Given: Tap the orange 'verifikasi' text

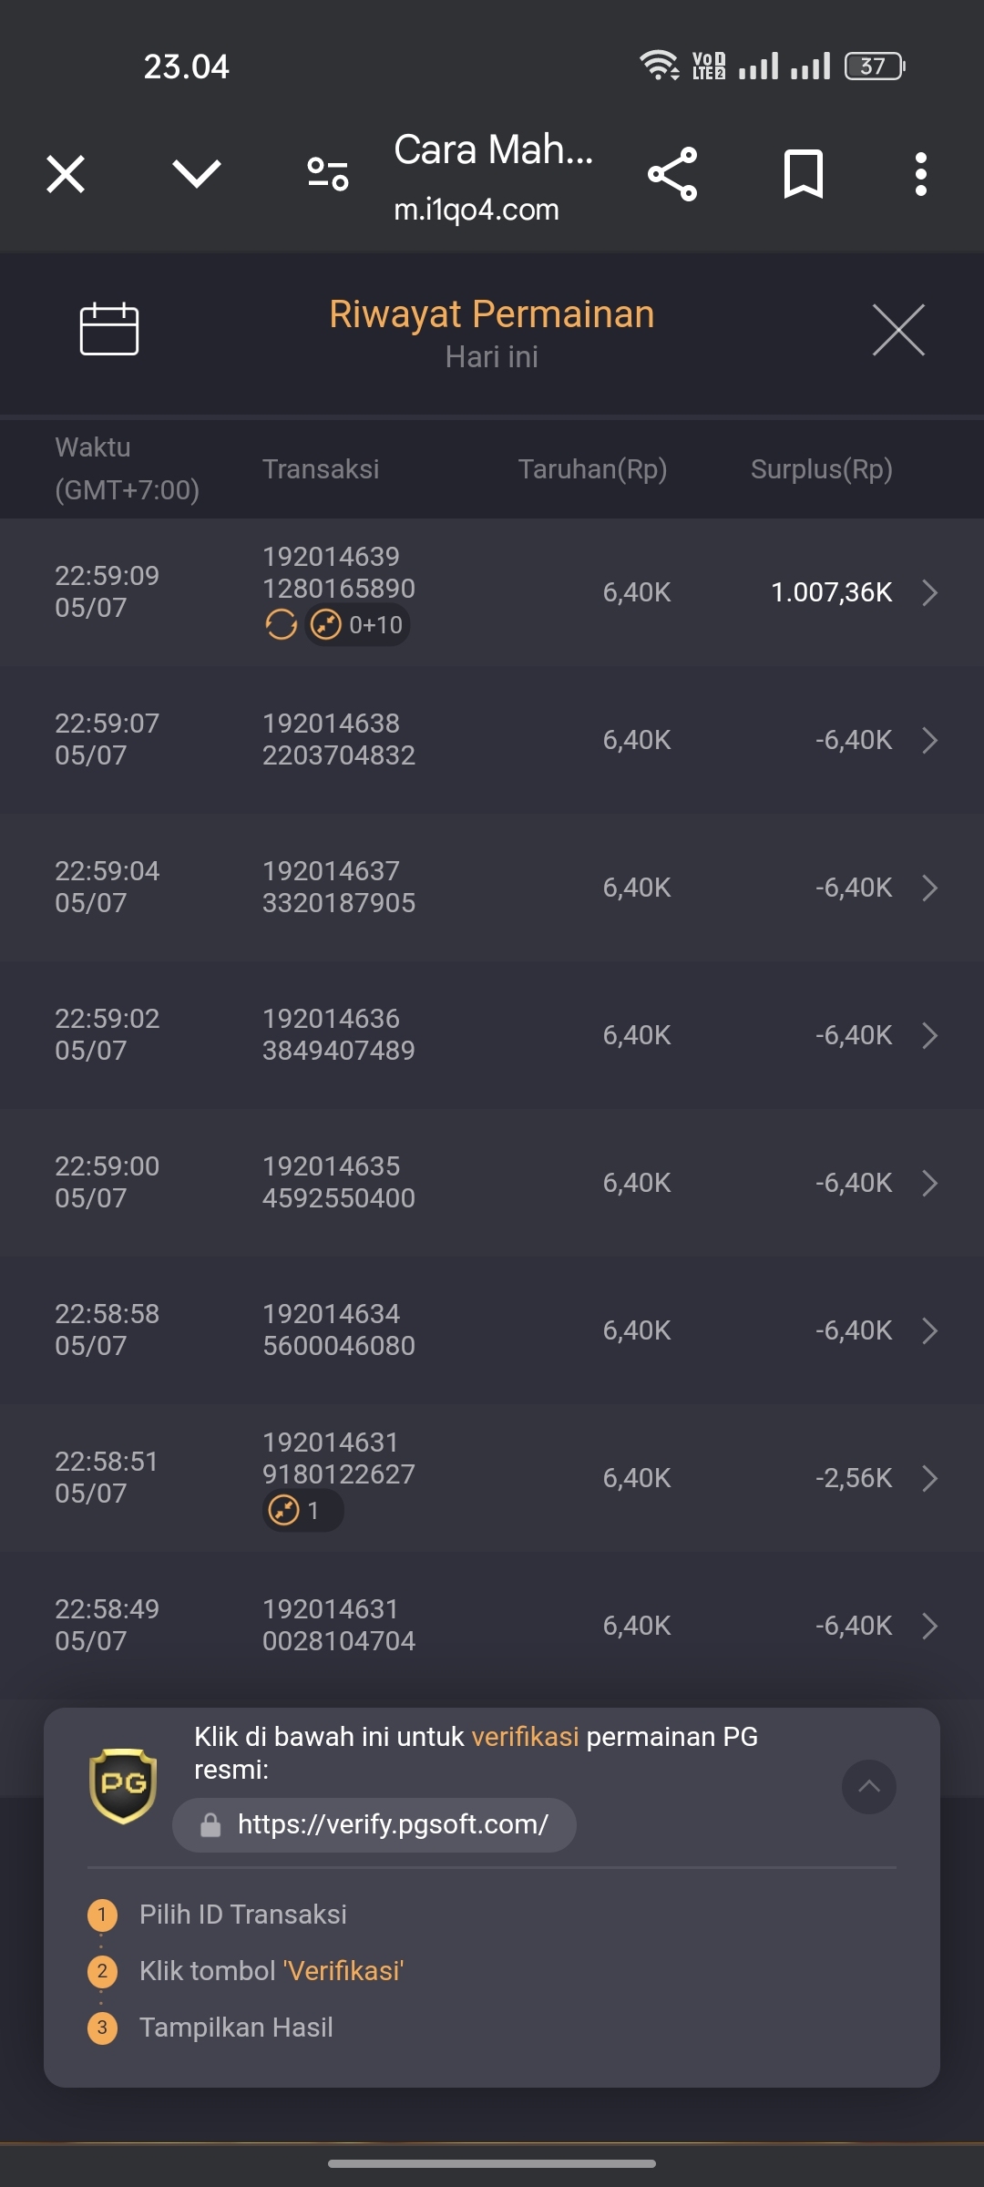Looking at the screenshot, I should (x=525, y=1737).
